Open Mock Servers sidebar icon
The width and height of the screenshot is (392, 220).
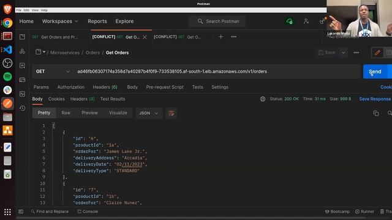tap(22, 79)
